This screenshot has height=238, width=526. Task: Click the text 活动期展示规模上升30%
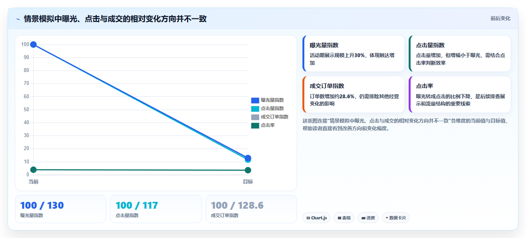coord(337,55)
